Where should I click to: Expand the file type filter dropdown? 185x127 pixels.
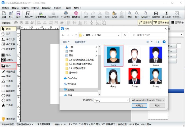pyautogui.click(x=164, y=100)
